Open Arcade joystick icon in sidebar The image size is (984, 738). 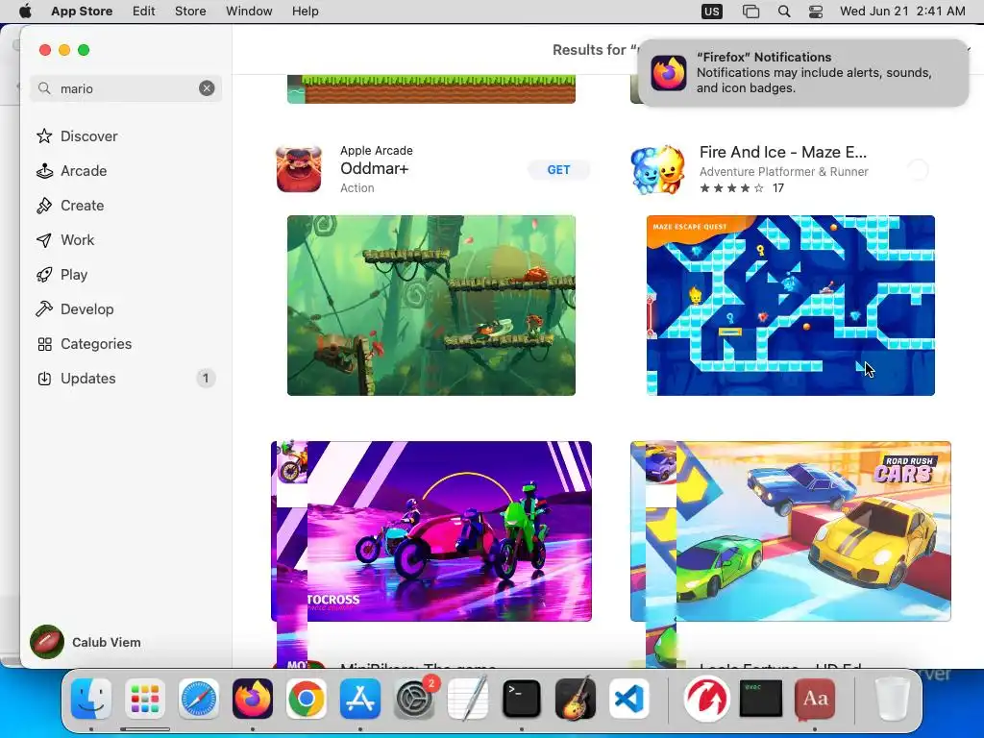pyautogui.click(x=44, y=171)
